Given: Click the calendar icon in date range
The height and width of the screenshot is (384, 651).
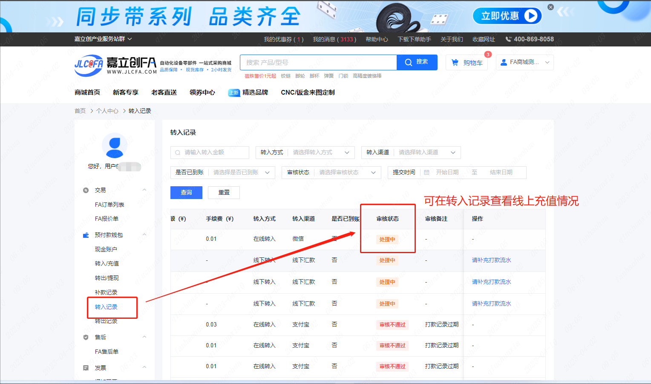Looking at the screenshot, I should pyautogui.click(x=426, y=173).
